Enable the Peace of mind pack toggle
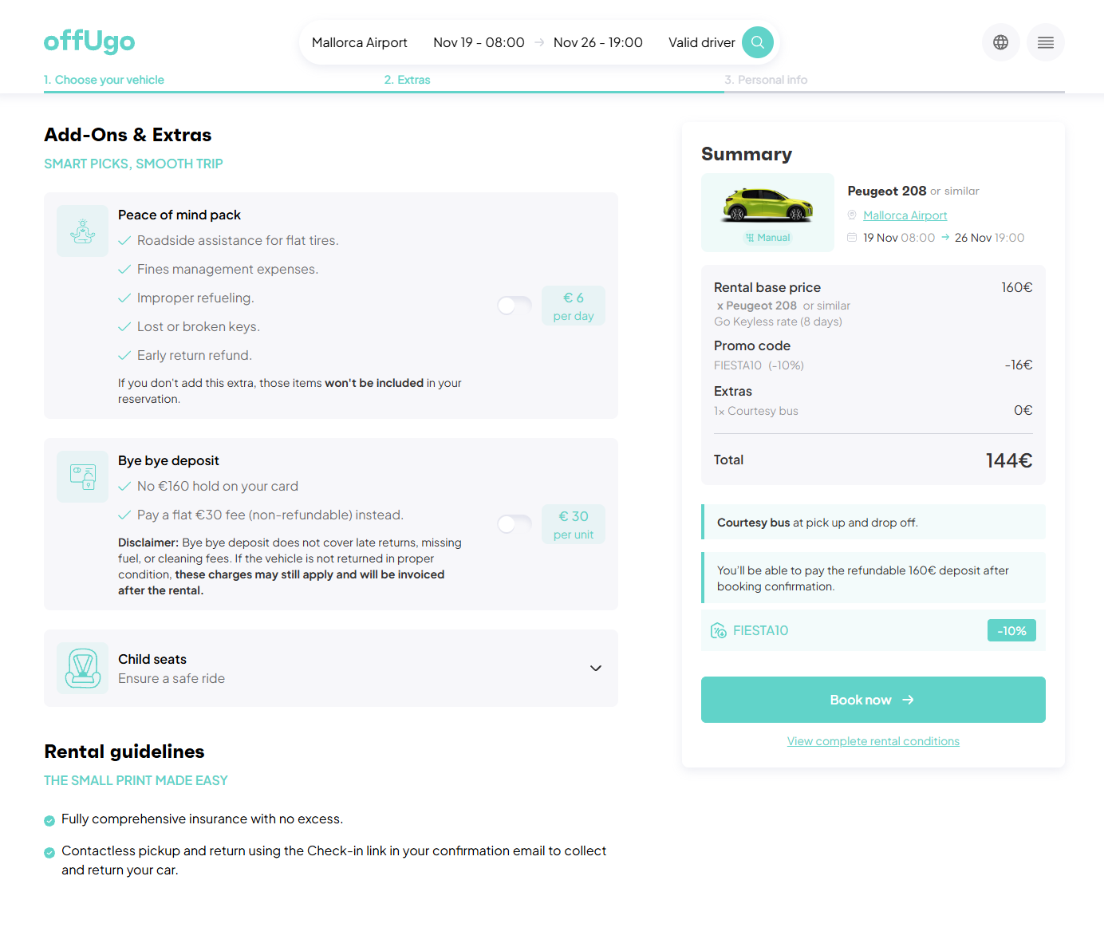 tap(515, 305)
